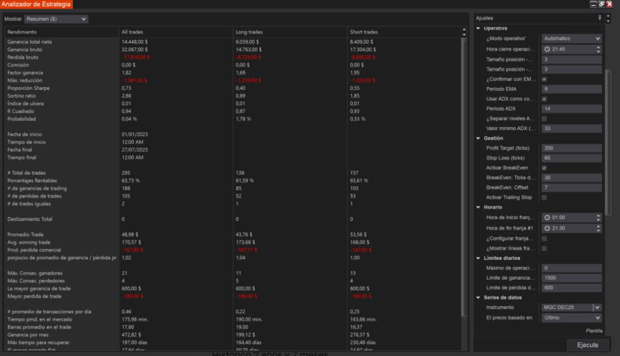This screenshot has width=620, height=356.
Task: Restore the Analizador de Estrategia window
Action: [601, 4]
